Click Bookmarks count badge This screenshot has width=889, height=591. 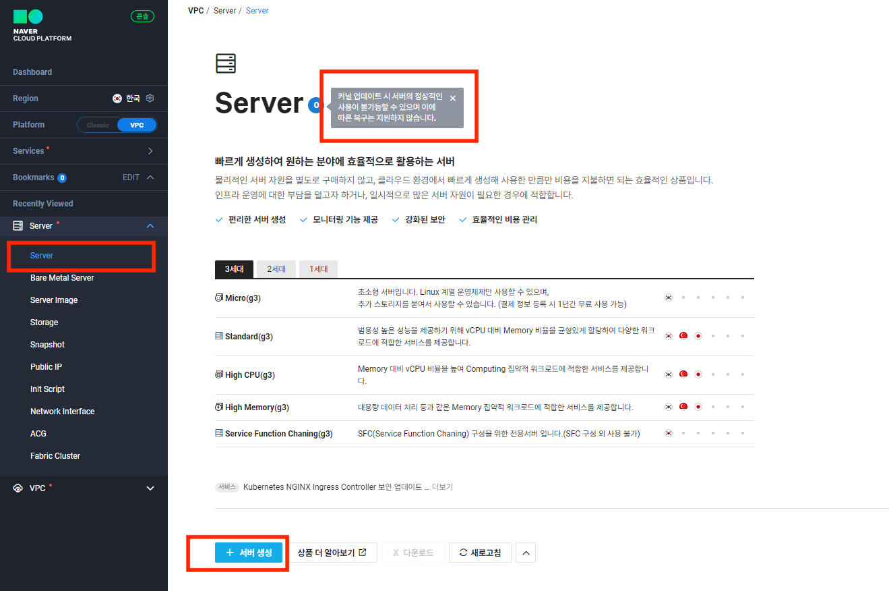pos(62,178)
